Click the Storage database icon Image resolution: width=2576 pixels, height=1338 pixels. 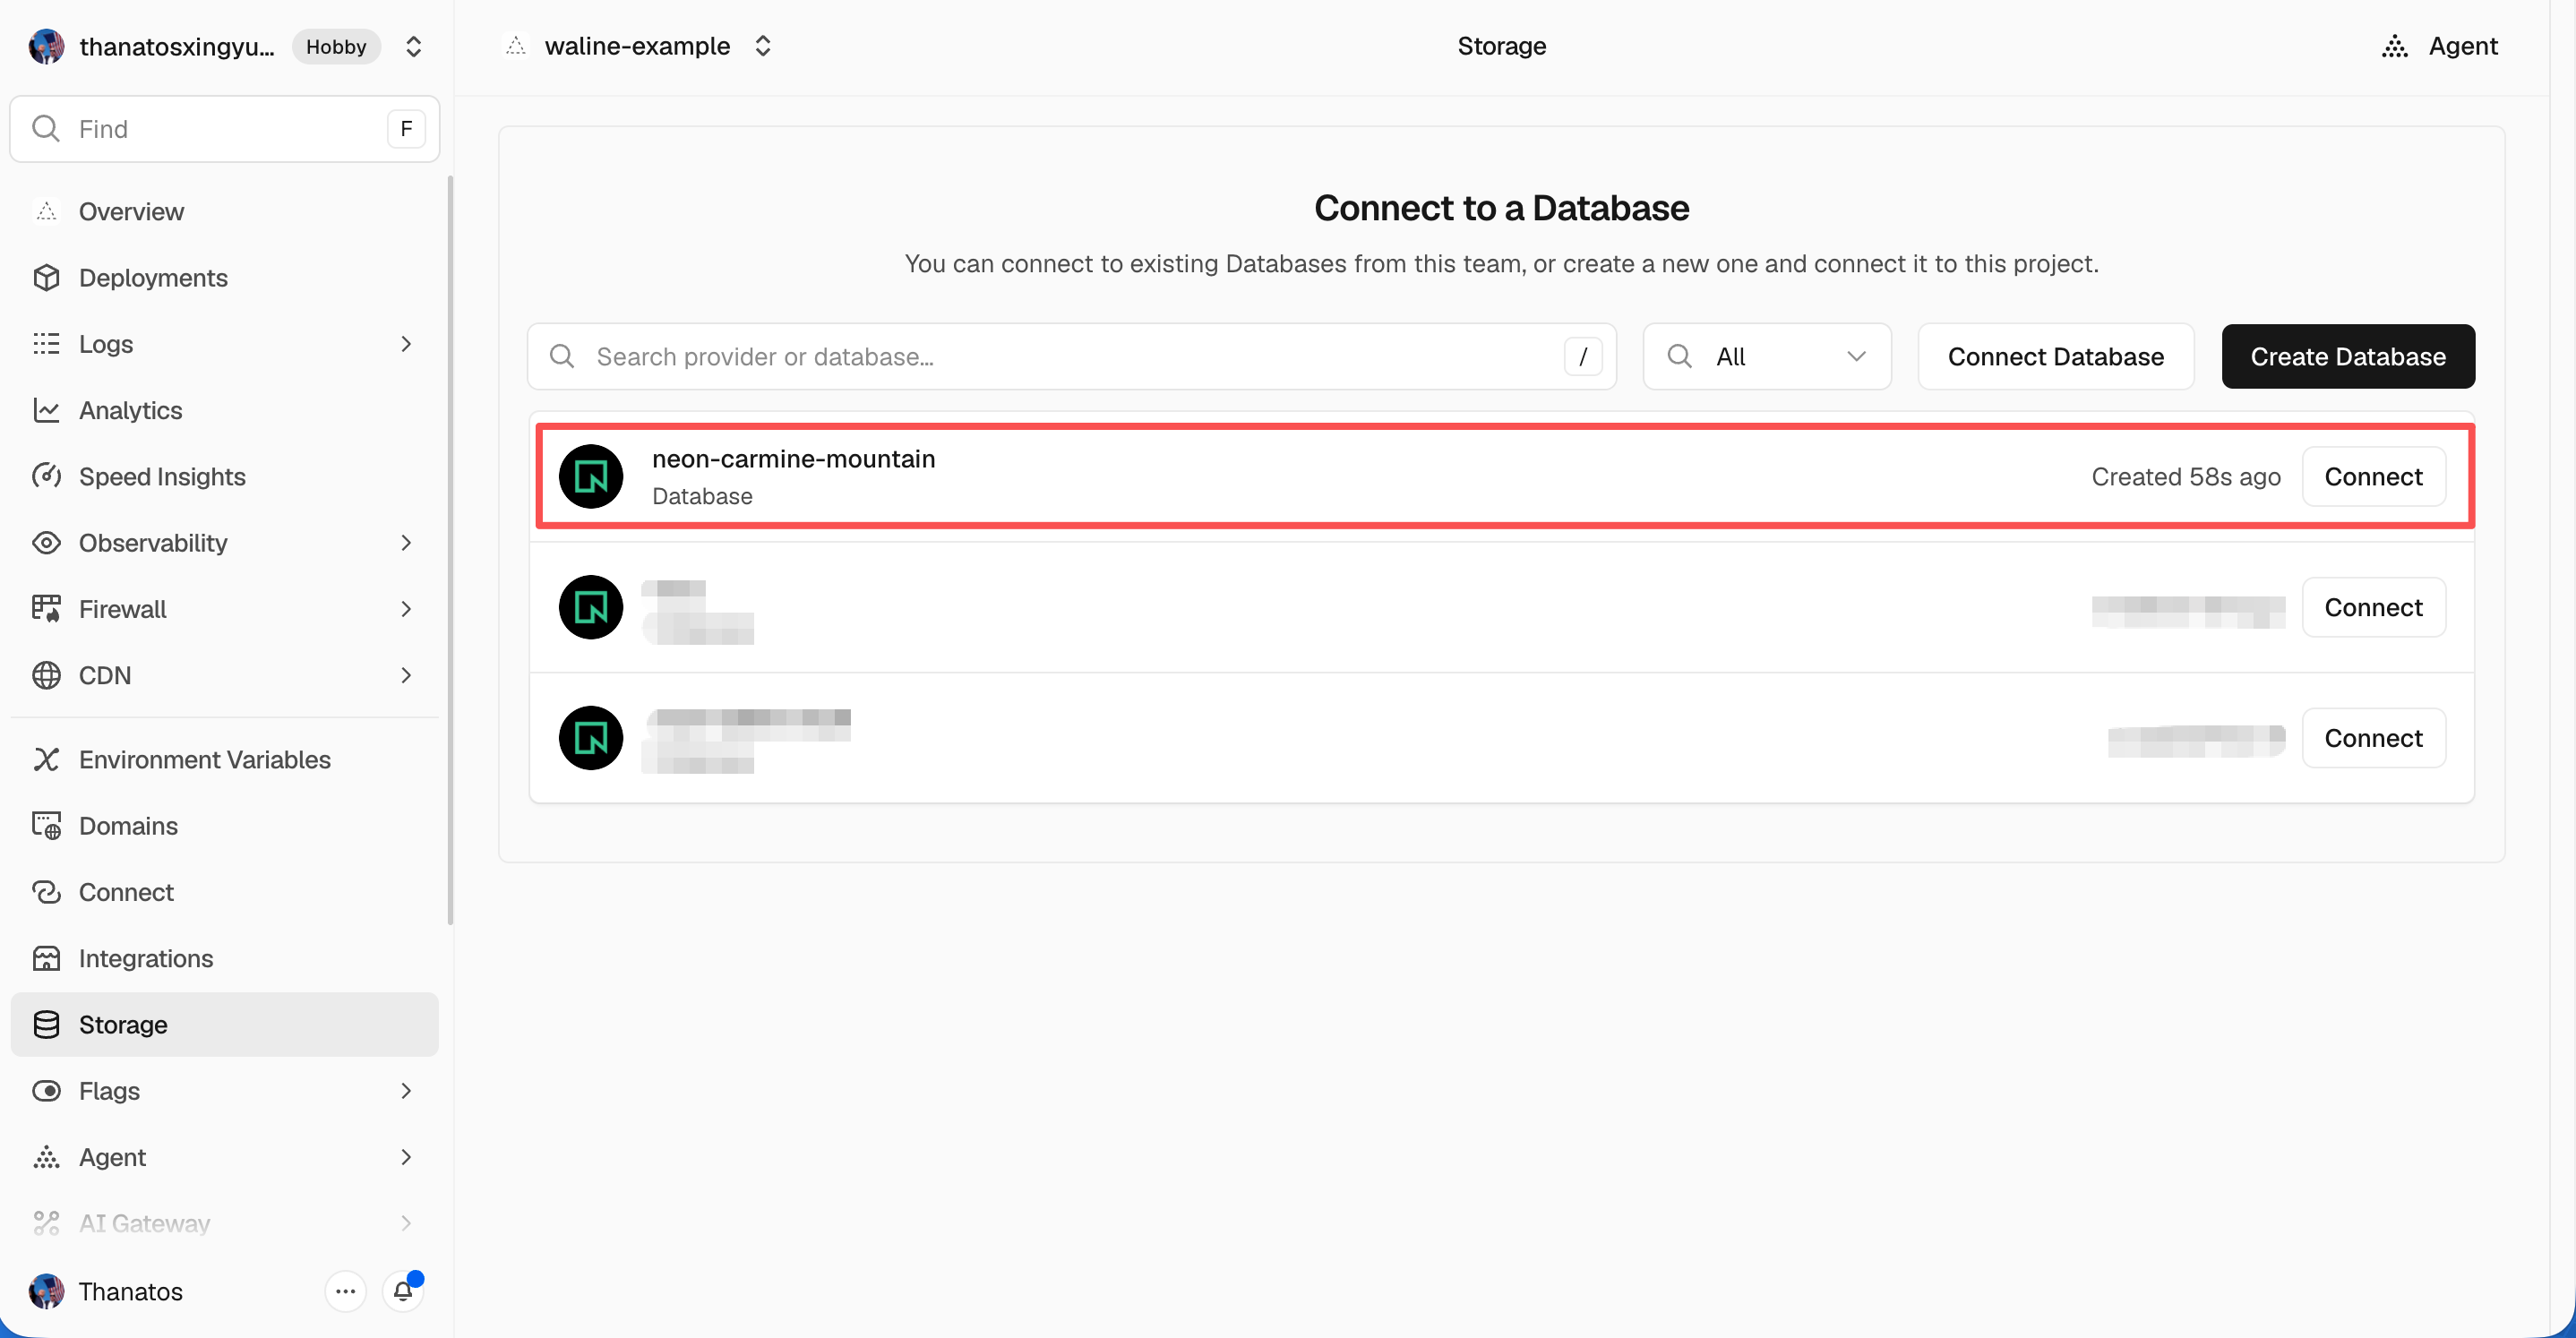(x=46, y=1025)
